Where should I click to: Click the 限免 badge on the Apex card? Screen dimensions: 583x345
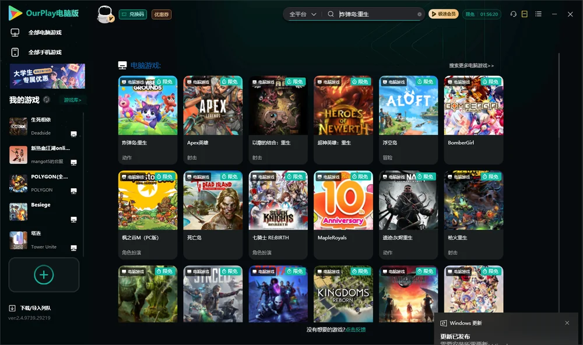point(230,82)
